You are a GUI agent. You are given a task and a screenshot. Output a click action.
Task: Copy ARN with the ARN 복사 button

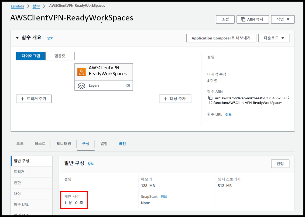[x=253, y=19]
